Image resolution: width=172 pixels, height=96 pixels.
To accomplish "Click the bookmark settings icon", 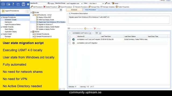I will [8, 4].
